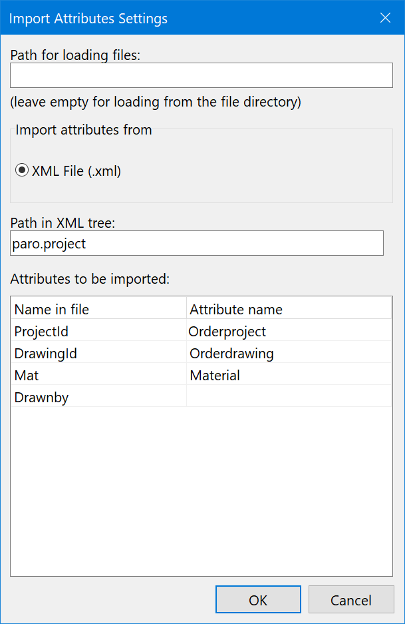
Task: Click the Path in XML tree field
Action: [196, 243]
